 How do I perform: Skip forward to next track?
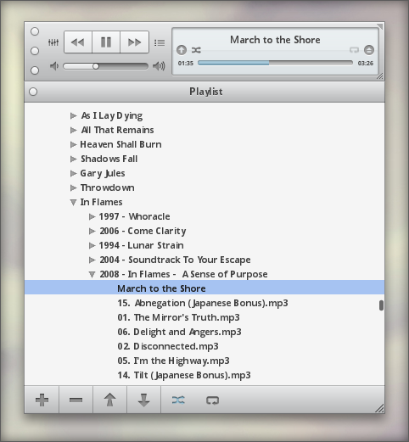coord(134,42)
